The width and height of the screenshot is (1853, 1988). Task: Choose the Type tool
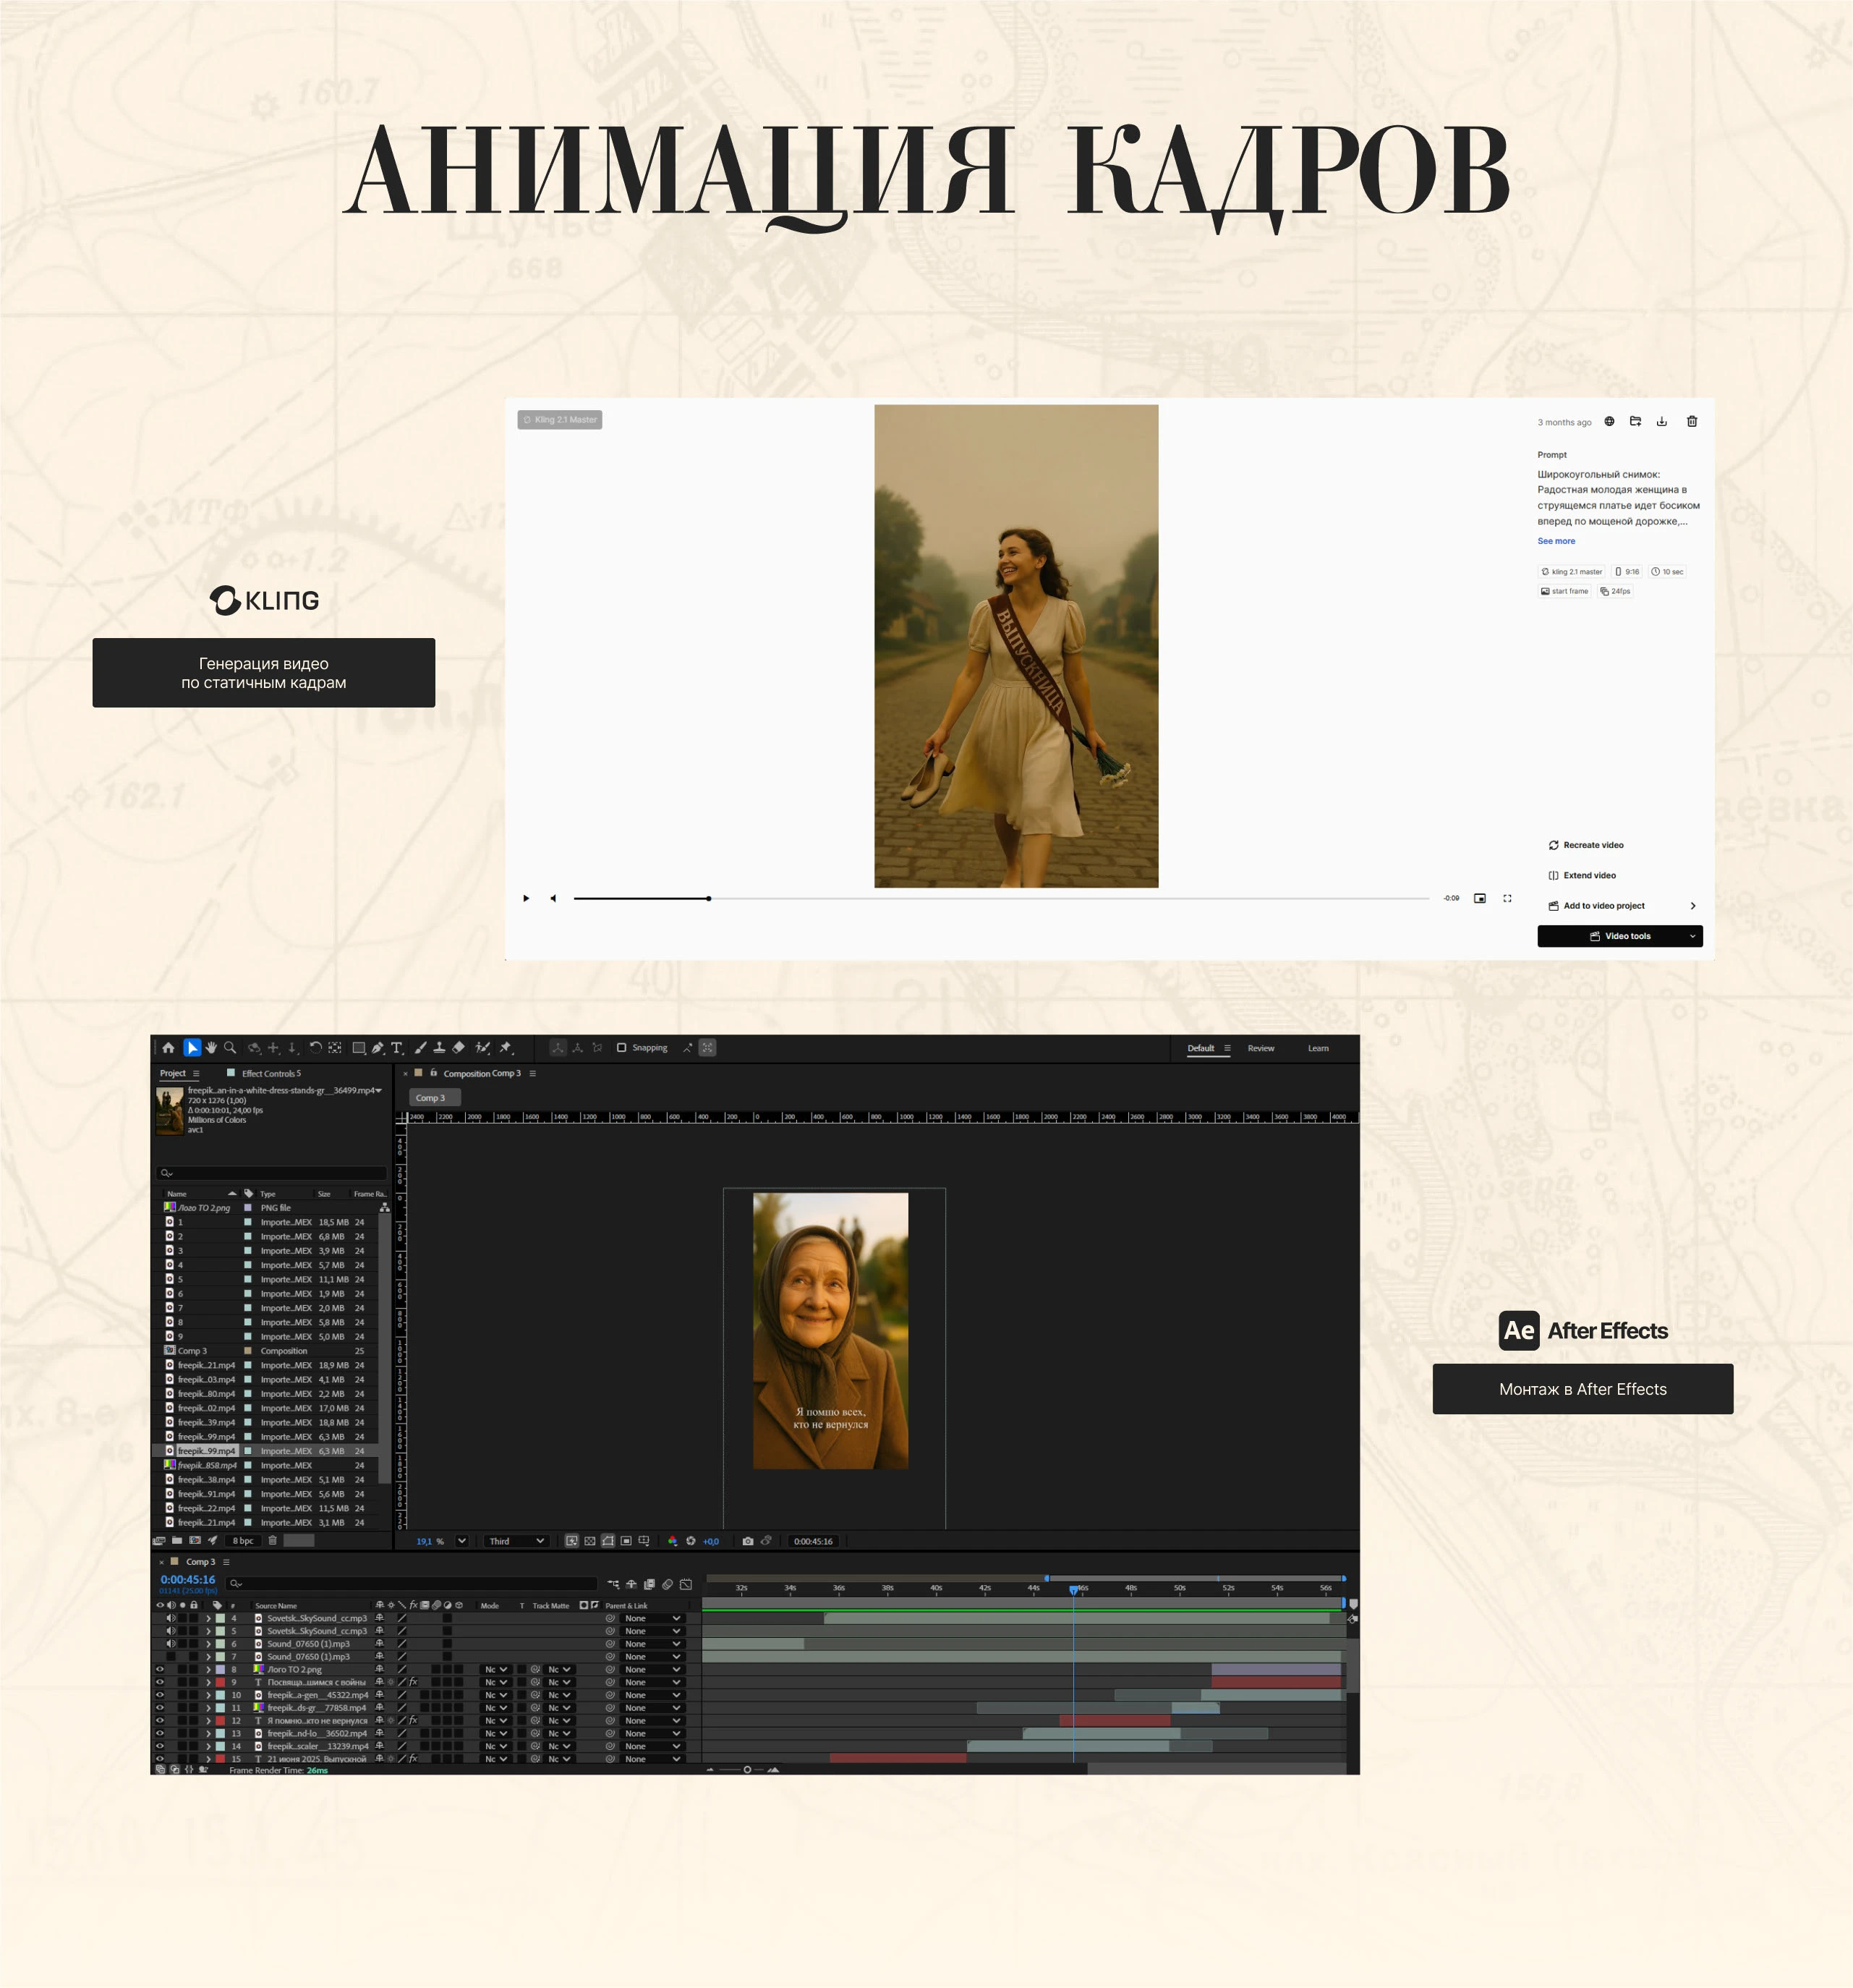tap(397, 1048)
